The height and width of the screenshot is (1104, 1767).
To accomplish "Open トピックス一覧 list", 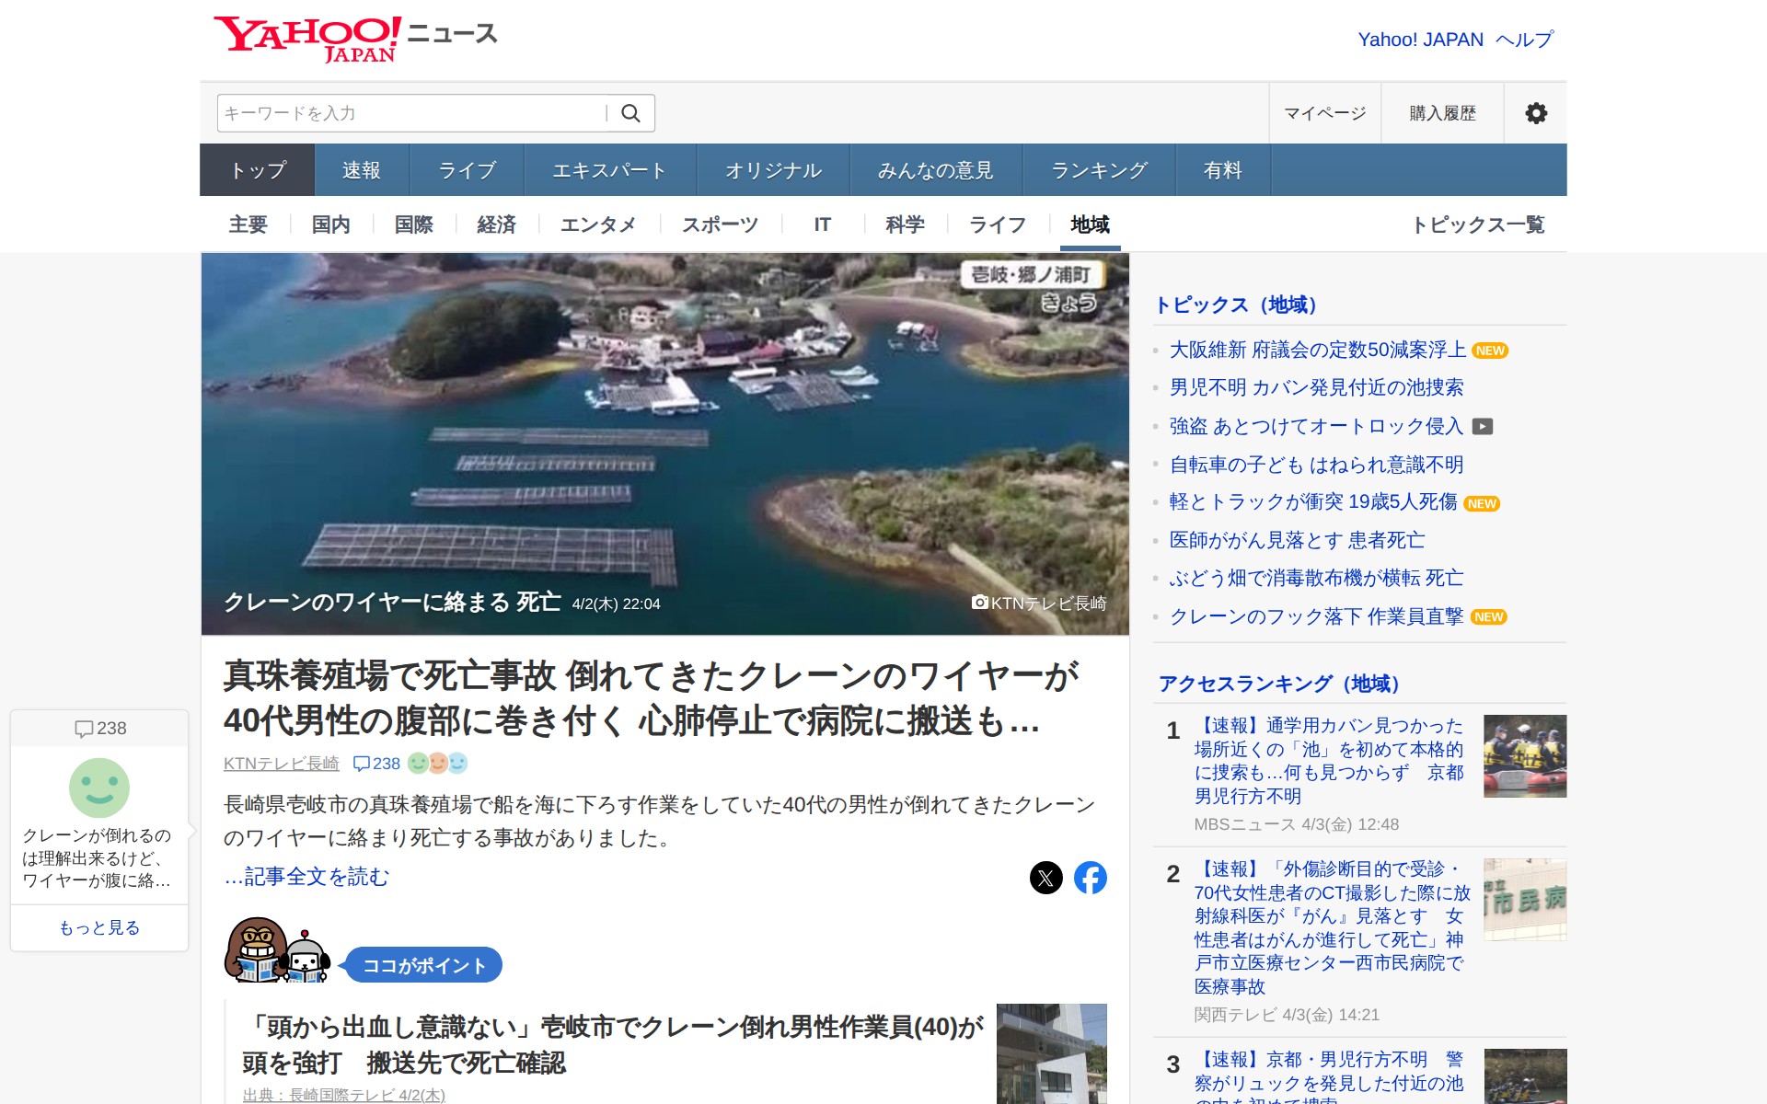I will click(1477, 224).
